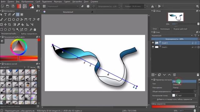Collapse the Профили кистей panel
The image size is (200, 112).
point(1,64)
